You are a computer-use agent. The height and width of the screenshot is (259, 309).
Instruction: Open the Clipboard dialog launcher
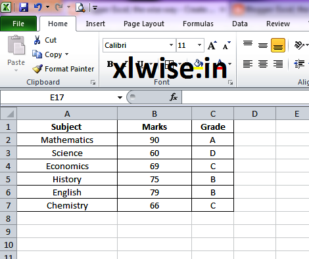click(x=93, y=83)
